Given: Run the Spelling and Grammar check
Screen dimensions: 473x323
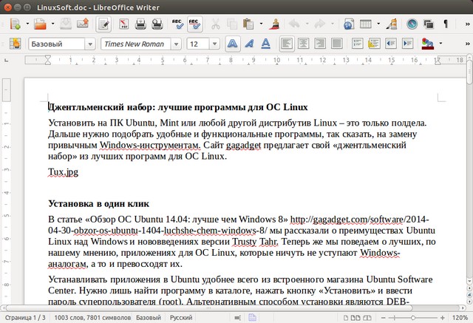Looking at the screenshot, I should [178, 24].
